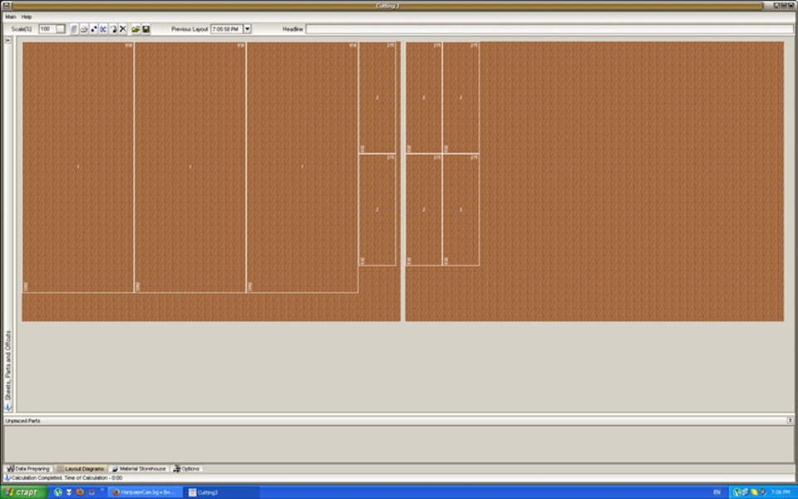Open Sheets, Parts and Offcuts side panel

pyautogui.click(x=8, y=365)
